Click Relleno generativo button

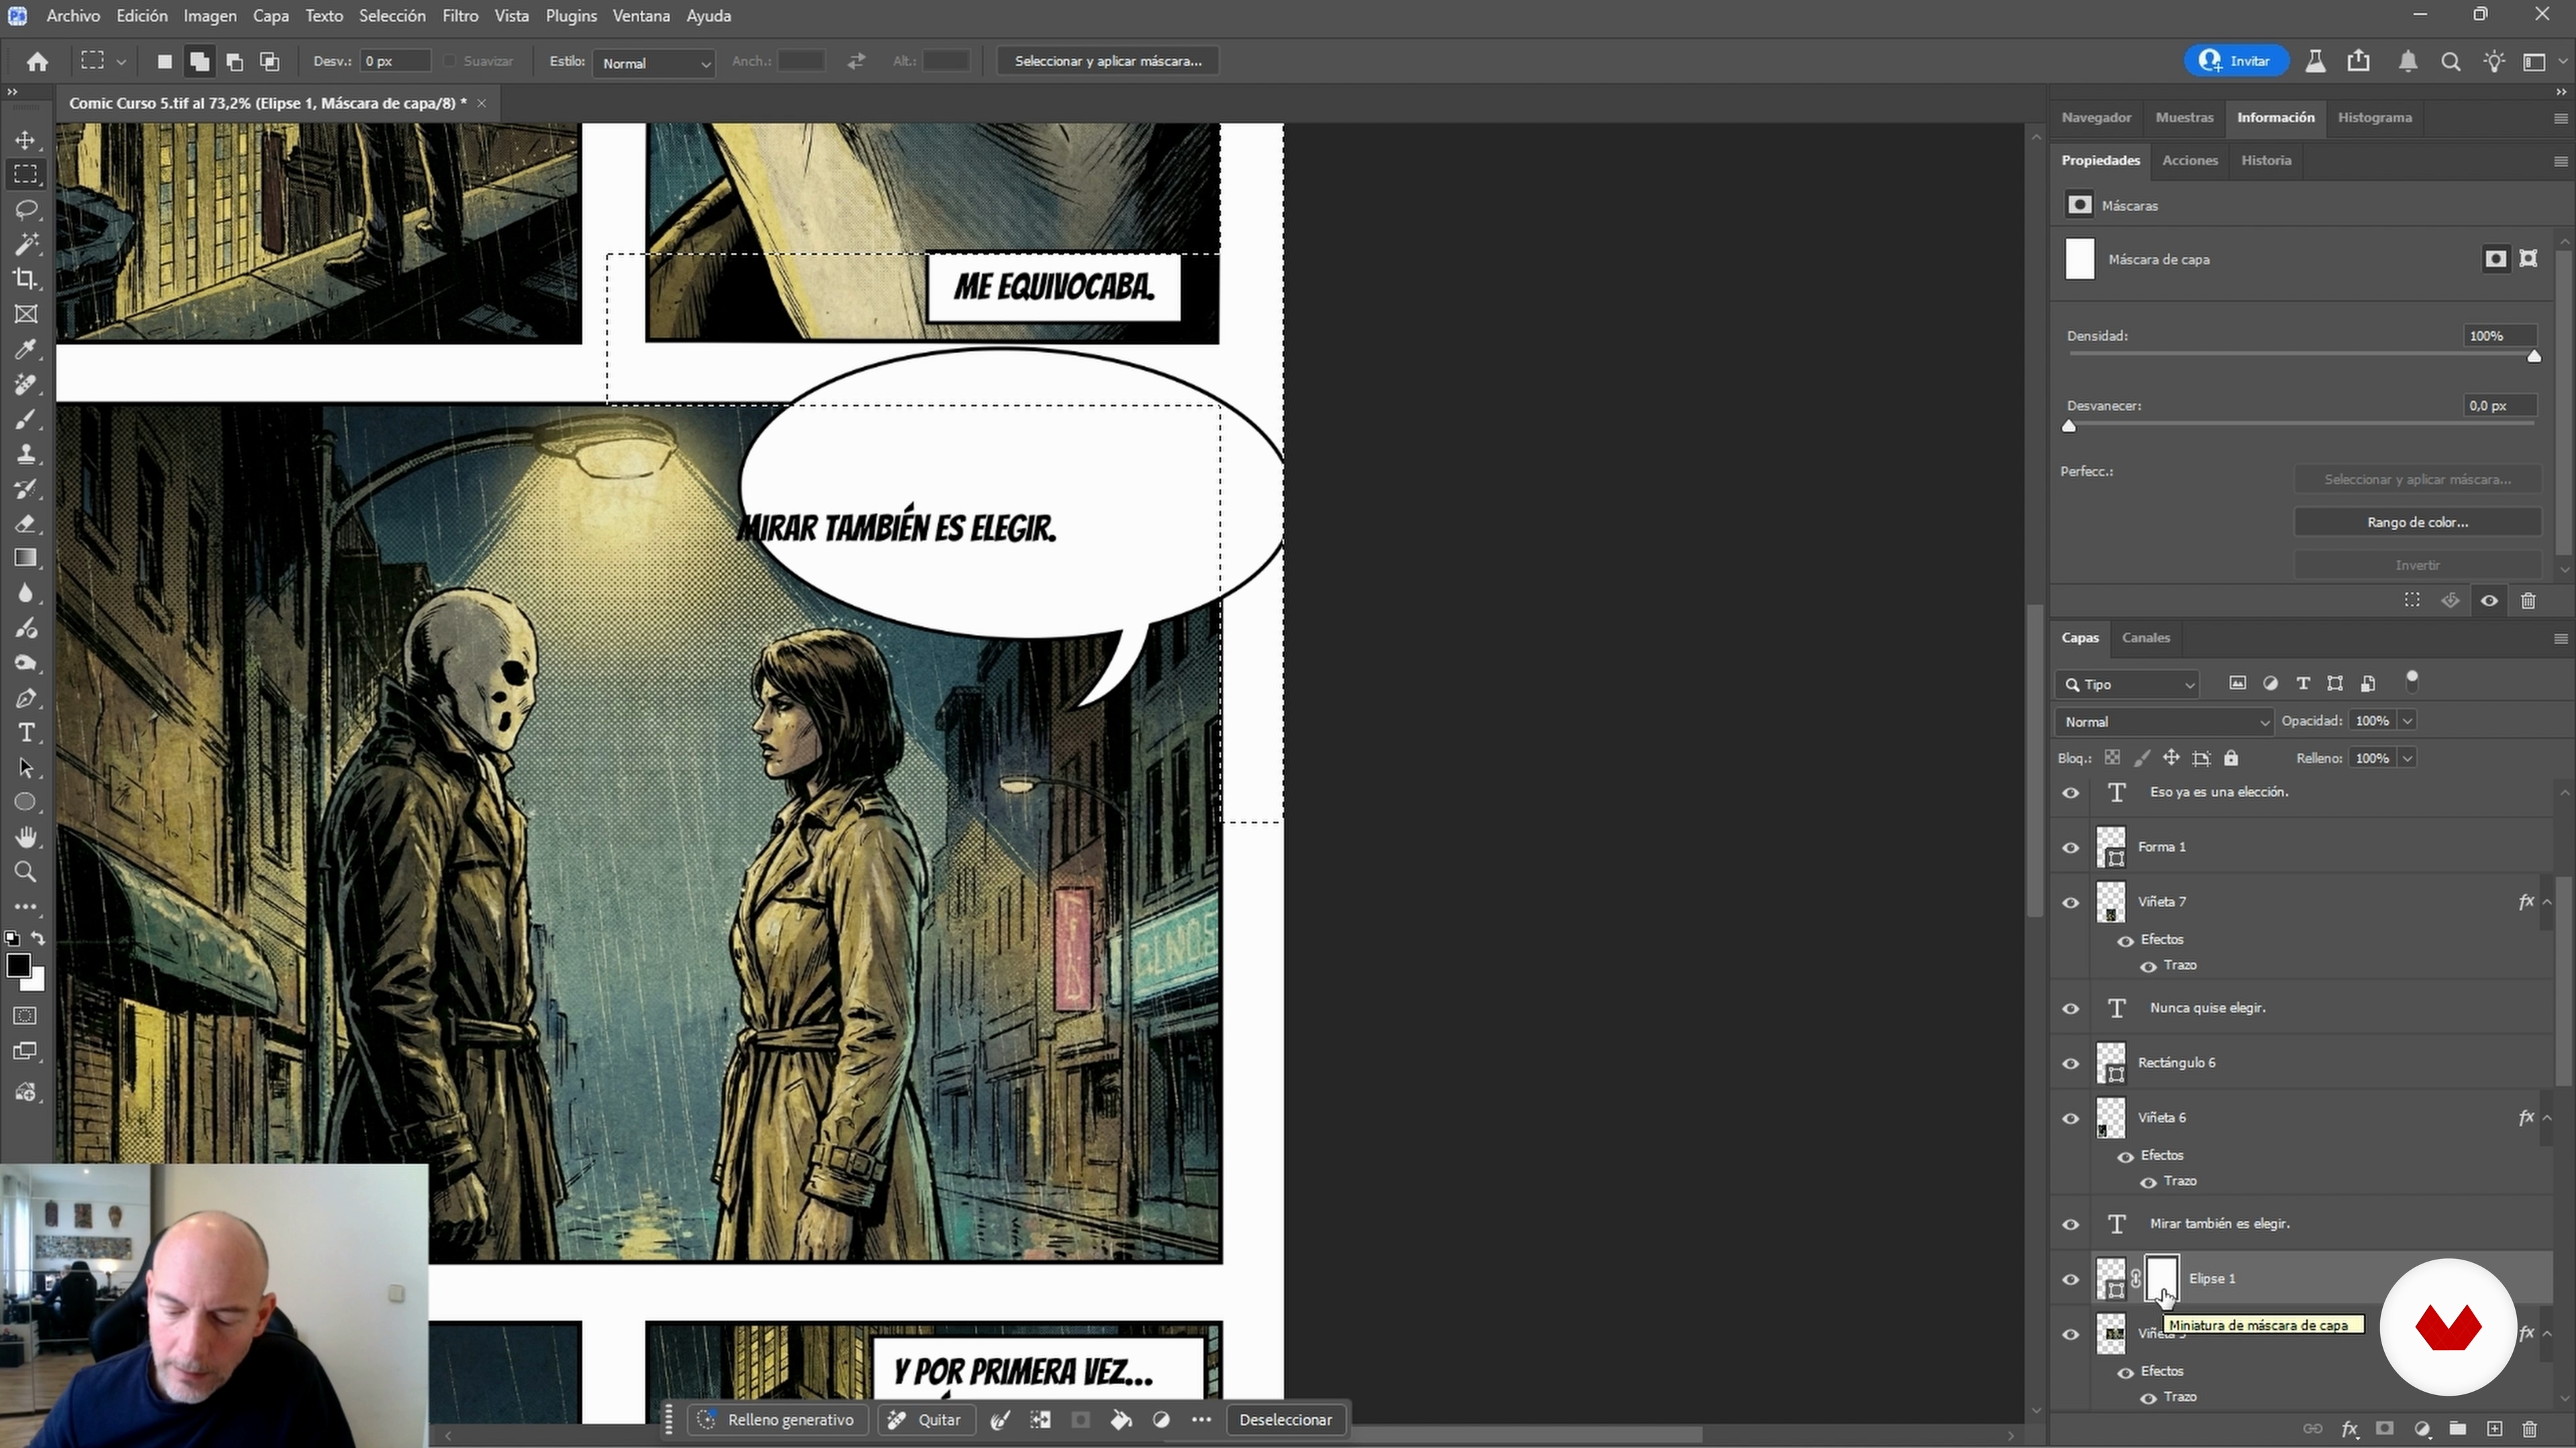777,1420
